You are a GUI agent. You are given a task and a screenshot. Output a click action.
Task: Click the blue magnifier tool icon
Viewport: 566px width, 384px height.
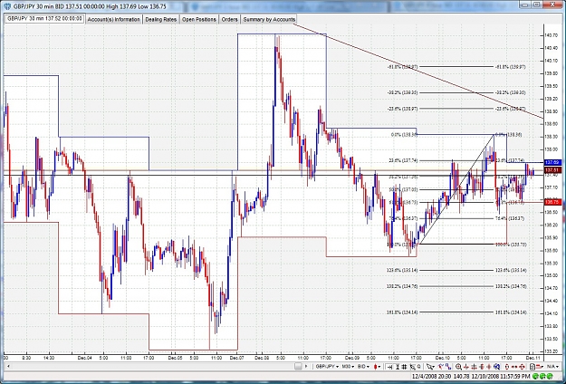496,367
